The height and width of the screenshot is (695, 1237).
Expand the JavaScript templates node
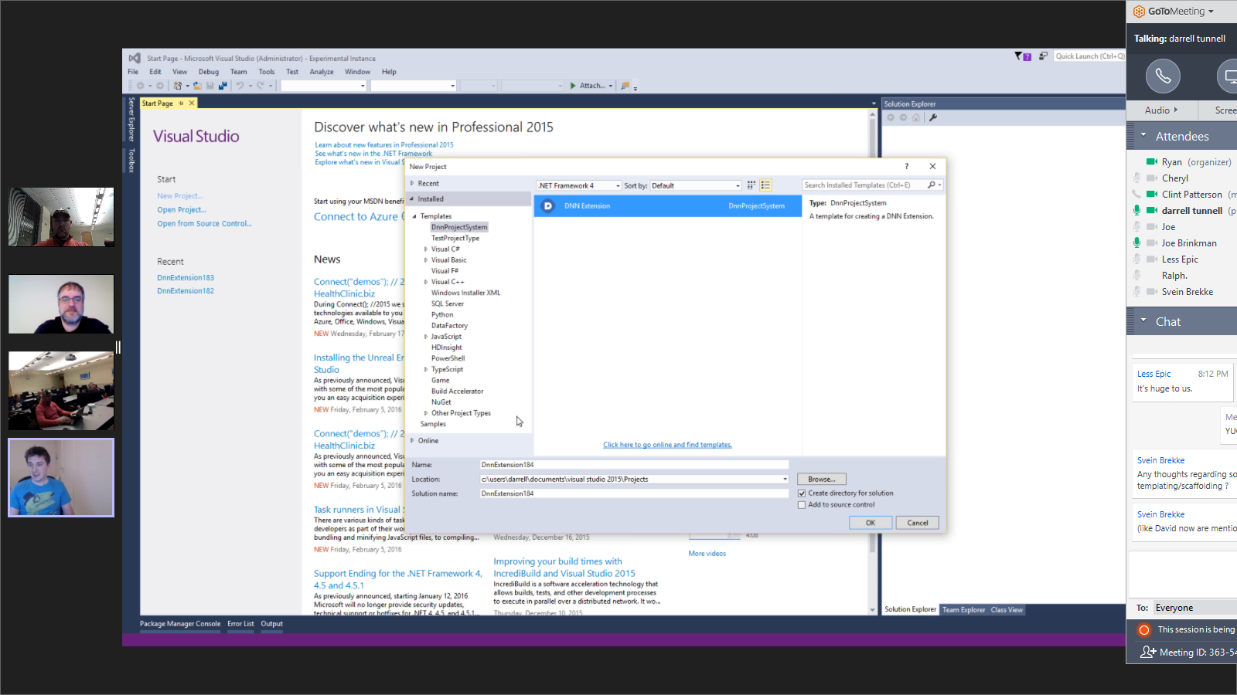click(426, 337)
